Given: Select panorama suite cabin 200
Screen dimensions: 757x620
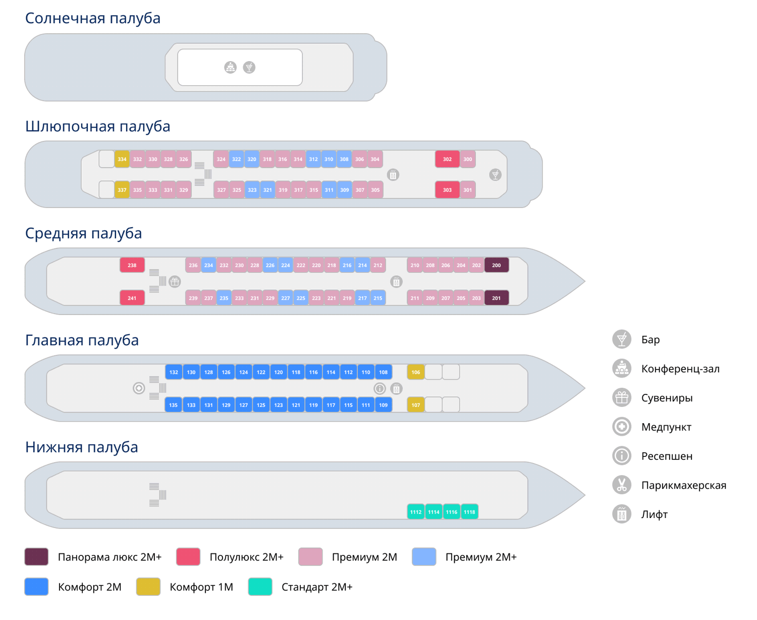Looking at the screenshot, I should tap(497, 265).
